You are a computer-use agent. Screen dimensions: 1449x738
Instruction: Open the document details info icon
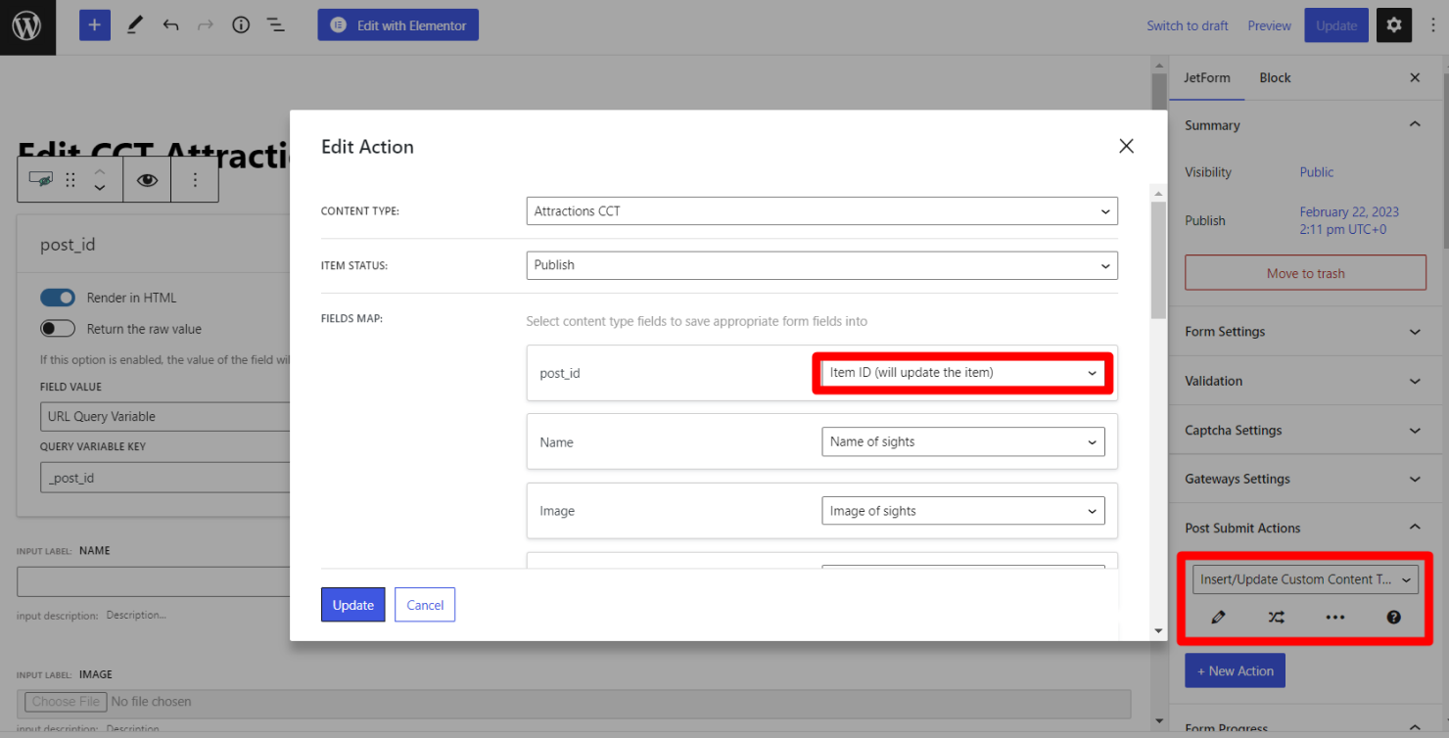(x=241, y=25)
